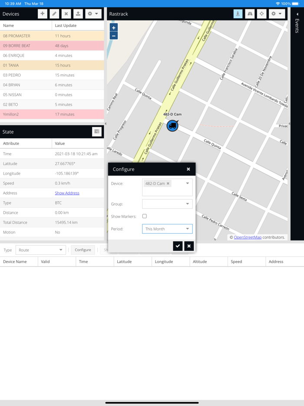Screen dimensions: 304x406
Task: Click the Configure report button
Action: (x=83, y=250)
